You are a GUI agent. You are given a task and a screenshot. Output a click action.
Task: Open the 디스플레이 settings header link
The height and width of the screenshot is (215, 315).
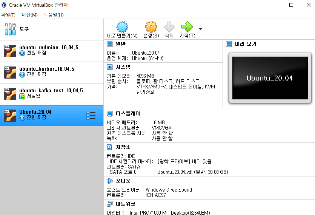[x=128, y=113]
